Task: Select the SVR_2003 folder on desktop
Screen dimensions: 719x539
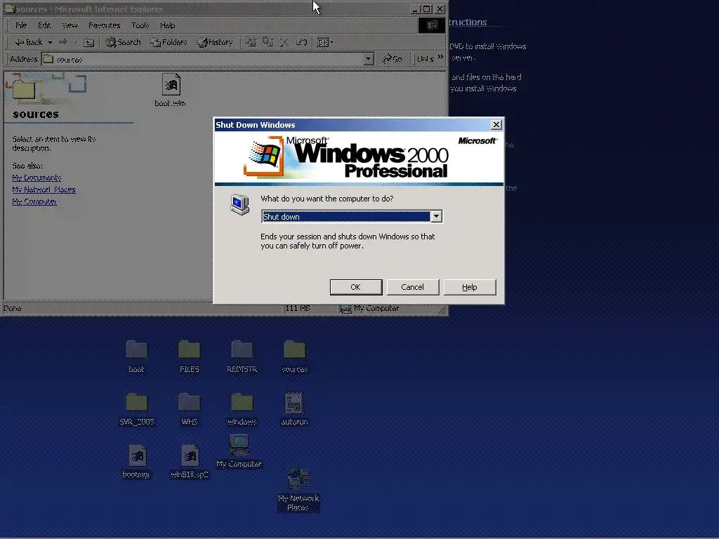Action: click(137, 409)
